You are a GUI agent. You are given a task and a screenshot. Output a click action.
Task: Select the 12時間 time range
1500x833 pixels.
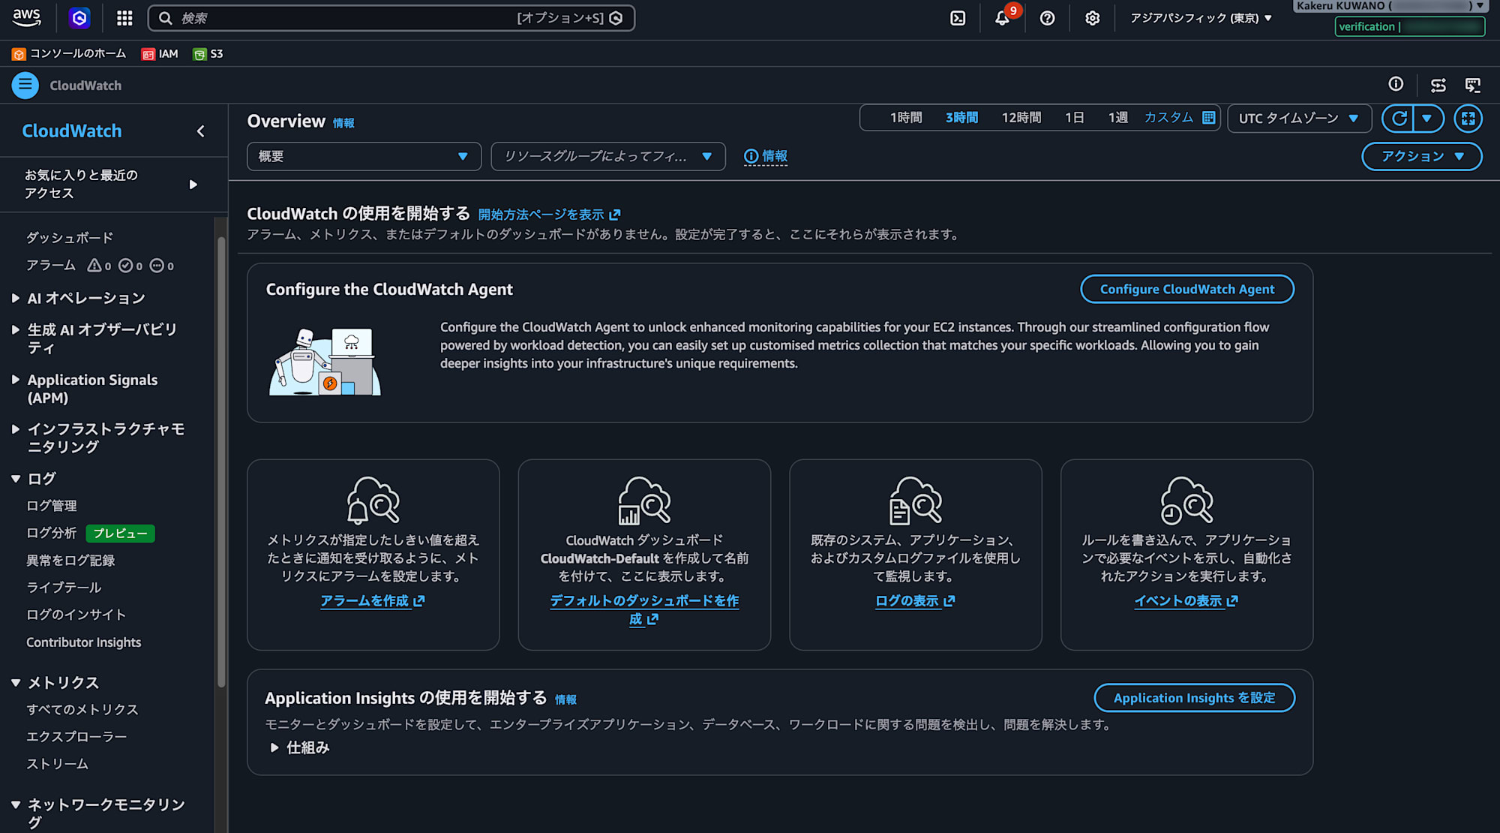click(x=1021, y=118)
